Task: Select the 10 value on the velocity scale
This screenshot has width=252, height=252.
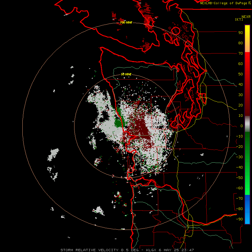Action: 241,116
